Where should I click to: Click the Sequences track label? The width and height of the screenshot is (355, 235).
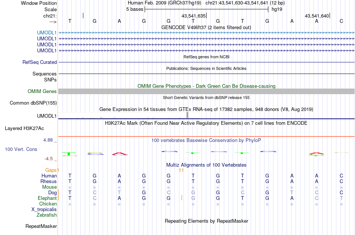point(44,74)
